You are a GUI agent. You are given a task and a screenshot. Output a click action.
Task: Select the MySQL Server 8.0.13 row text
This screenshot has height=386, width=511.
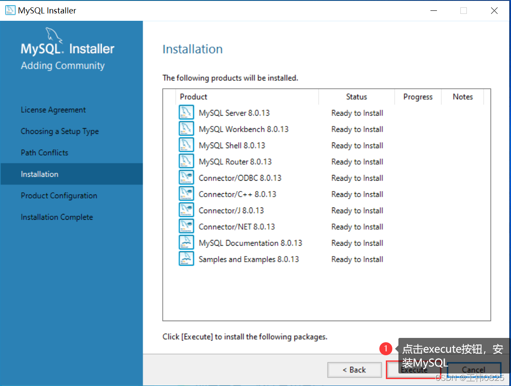coord(234,113)
